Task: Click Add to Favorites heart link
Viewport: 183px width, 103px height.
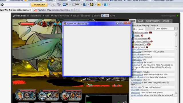Action: [60, 16]
